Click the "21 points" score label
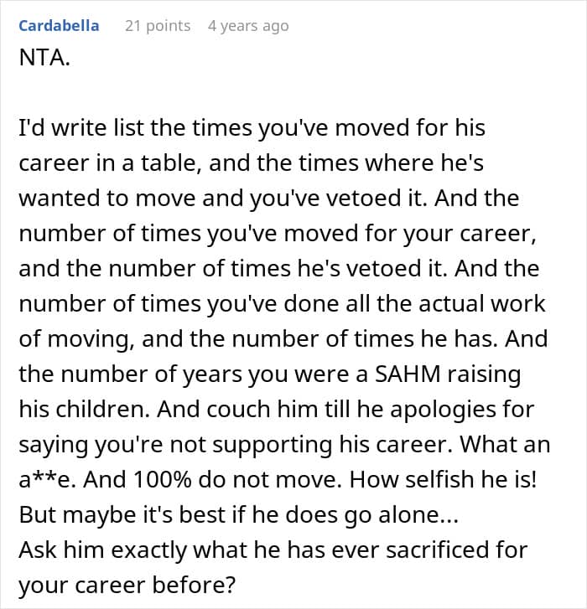This screenshot has width=587, height=609. point(158,26)
